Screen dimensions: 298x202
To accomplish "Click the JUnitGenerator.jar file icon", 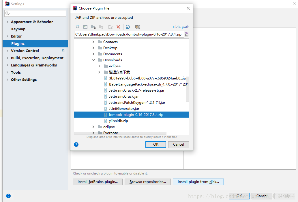I will click(106, 109).
